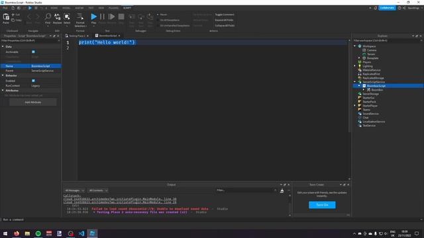
Task: Collapse the Attributes section in Properties
Action: (x=3, y=91)
